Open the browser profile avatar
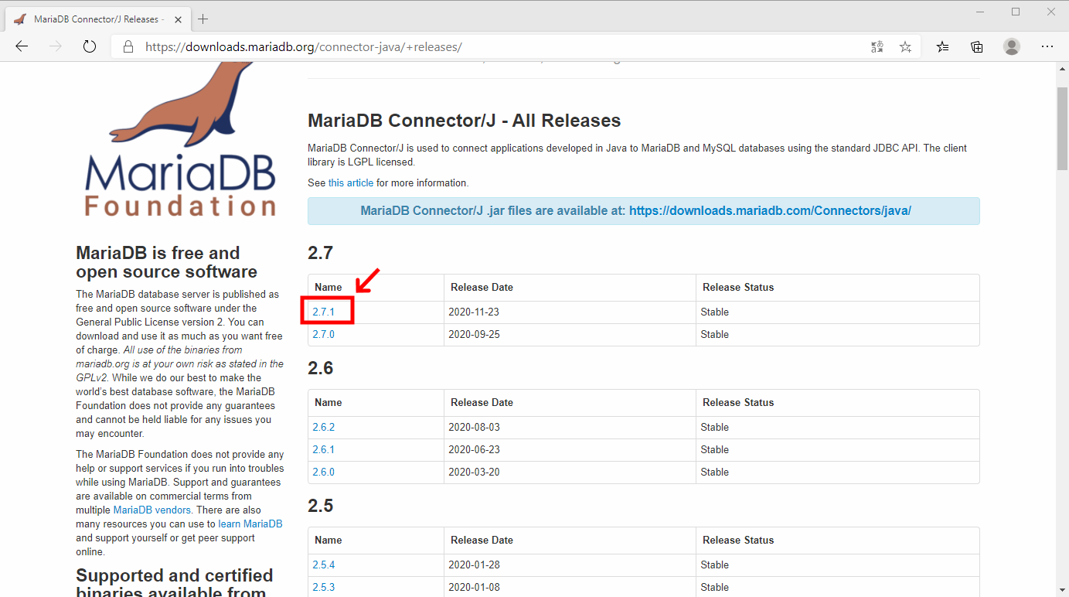The image size is (1069, 597). tap(1012, 46)
